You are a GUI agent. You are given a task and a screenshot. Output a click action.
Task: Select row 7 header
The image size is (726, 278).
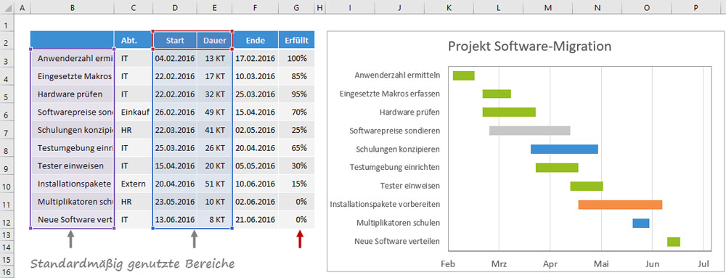click(7, 133)
